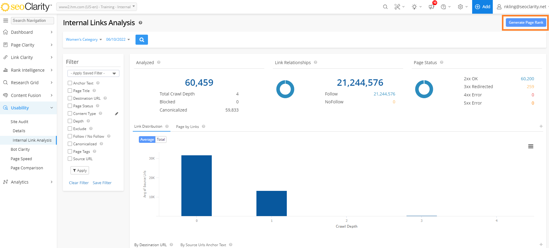Click the Save Filter link

coord(102,183)
